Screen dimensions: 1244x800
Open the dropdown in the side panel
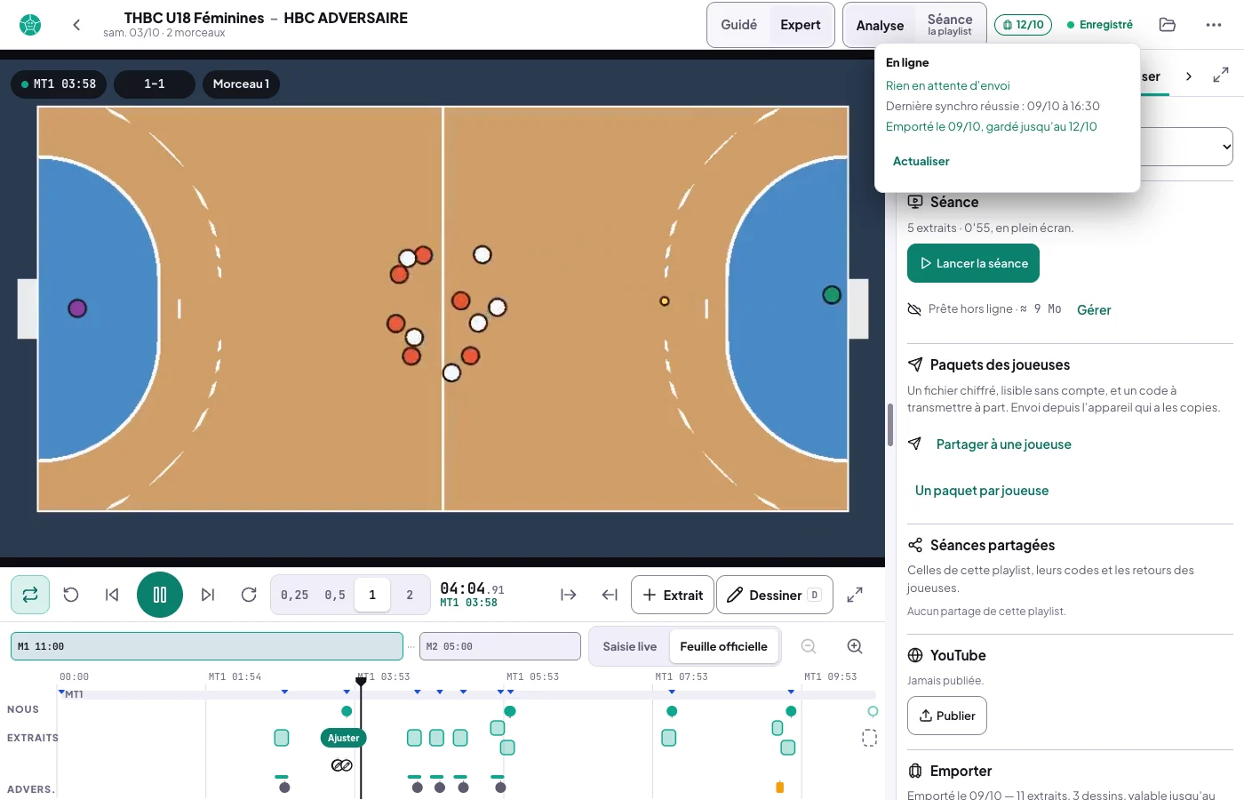pyautogui.click(x=1187, y=147)
